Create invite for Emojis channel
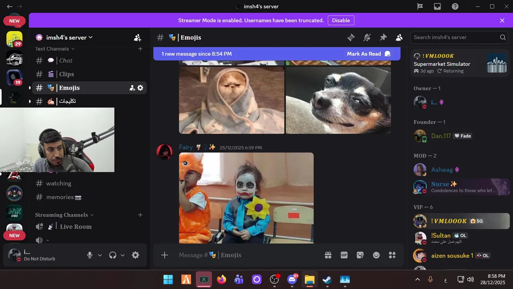513x289 pixels. point(132,88)
